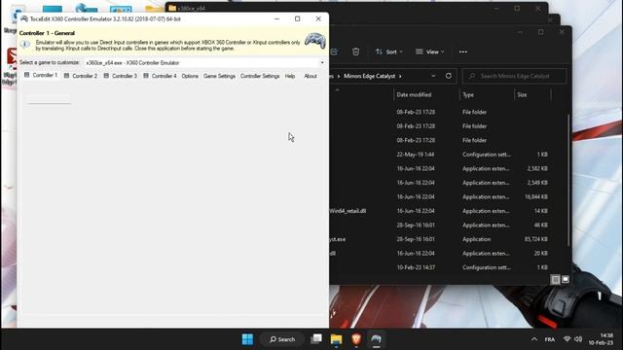Open the volume speaker tray icon
Image resolution: width=623 pixels, height=350 pixels.
[578, 339]
